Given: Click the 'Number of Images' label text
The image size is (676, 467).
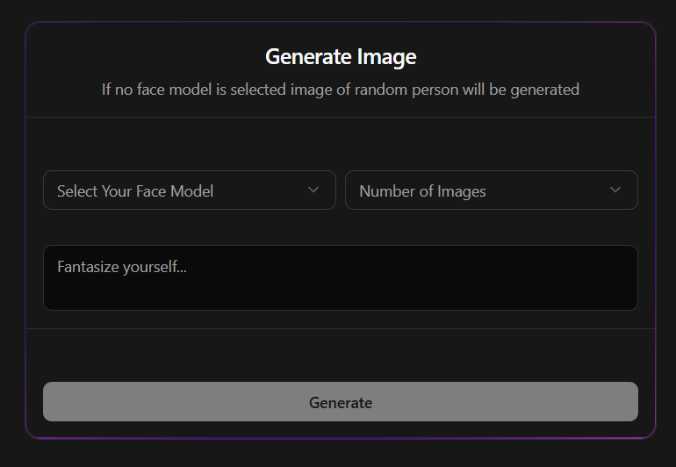Looking at the screenshot, I should (x=422, y=191).
